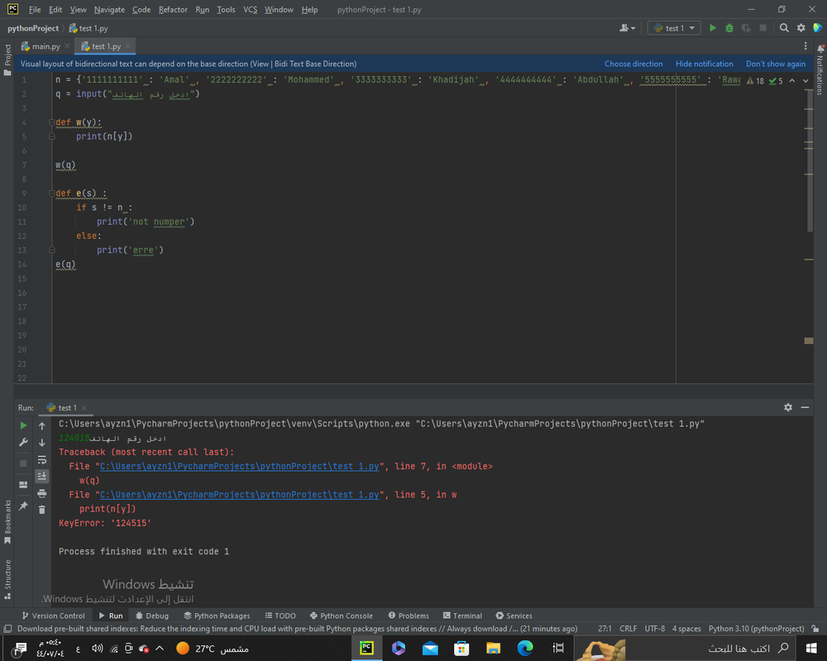The width and height of the screenshot is (827, 661).
Task: Open file encoding UTF-8 selector
Action: (x=654, y=628)
